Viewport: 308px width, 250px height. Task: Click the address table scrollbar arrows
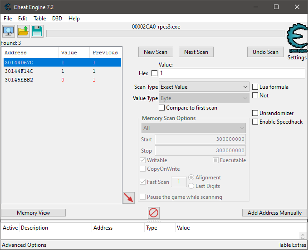303,236
